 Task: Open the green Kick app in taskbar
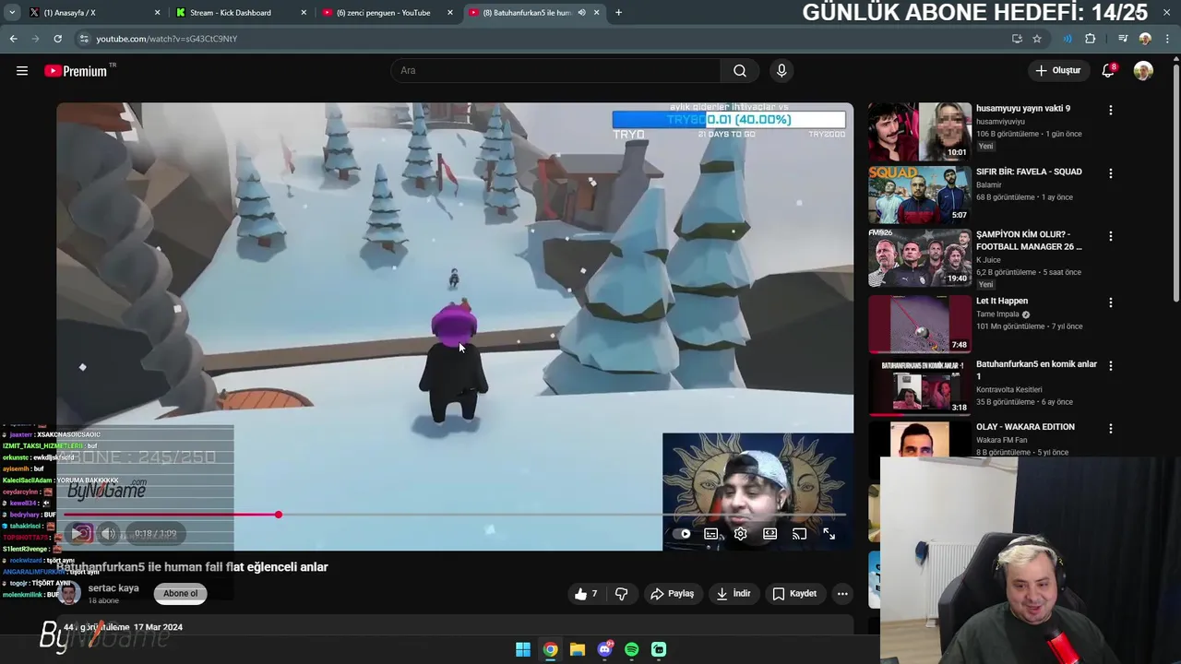(659, 649)
